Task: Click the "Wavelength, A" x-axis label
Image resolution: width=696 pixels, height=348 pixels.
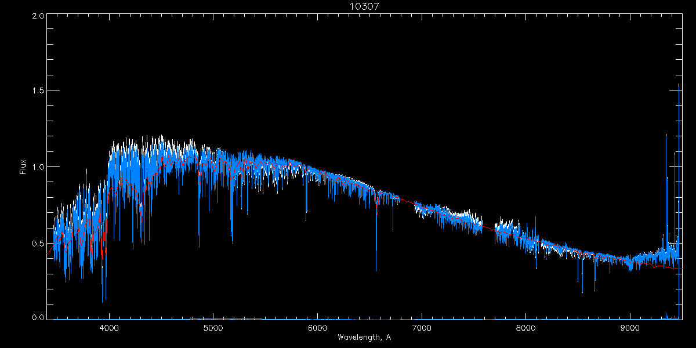Action: pyautogui.click(x=364, y=337)
